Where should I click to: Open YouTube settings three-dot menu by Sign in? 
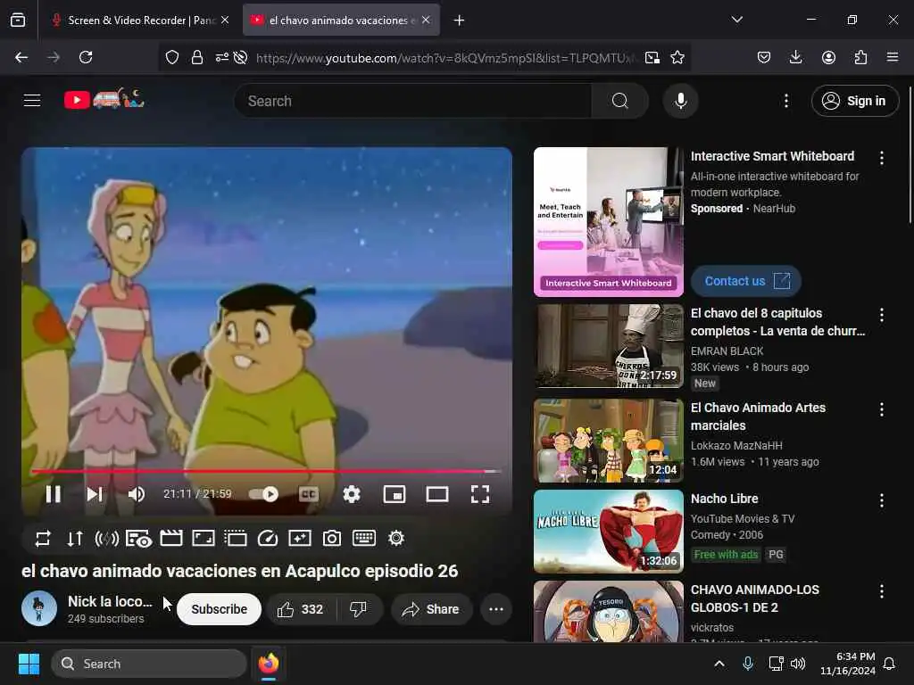[x=785, y=101]
